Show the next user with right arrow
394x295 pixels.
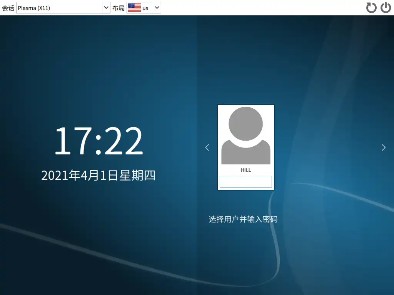tap(383, 147)
